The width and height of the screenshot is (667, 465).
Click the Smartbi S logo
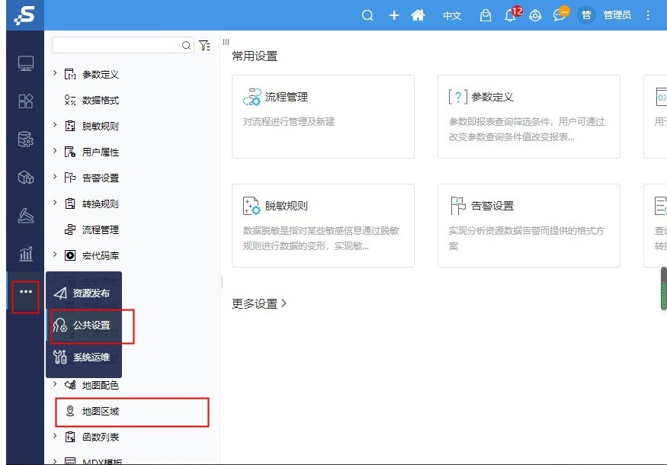point(24,15)
